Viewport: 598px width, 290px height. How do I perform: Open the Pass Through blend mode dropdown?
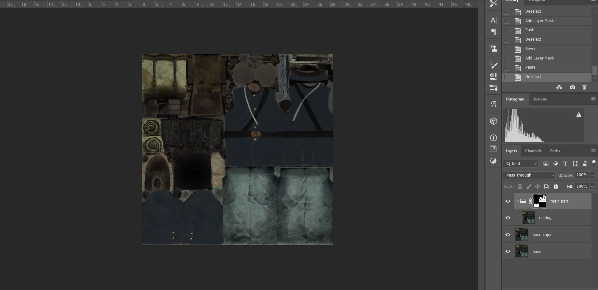pyautogui.click(x=529, y=175)
